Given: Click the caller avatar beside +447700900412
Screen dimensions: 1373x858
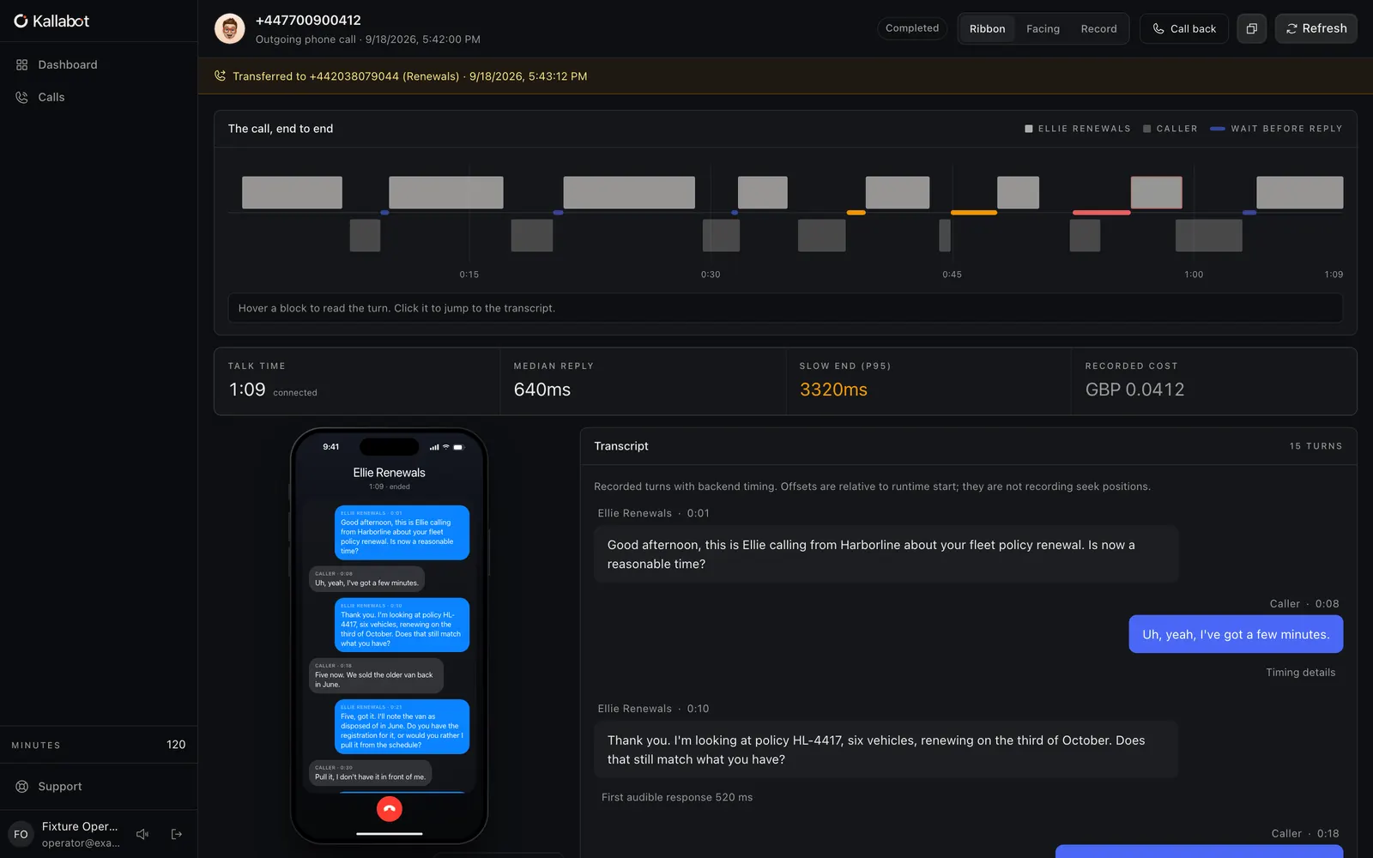Looking at the screenshot, I should pos(229,28).
